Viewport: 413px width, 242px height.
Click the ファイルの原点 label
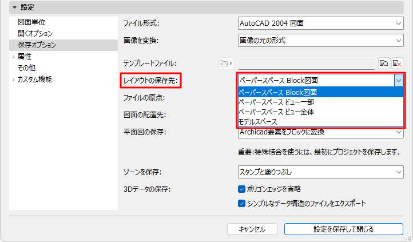click(144, 98)
